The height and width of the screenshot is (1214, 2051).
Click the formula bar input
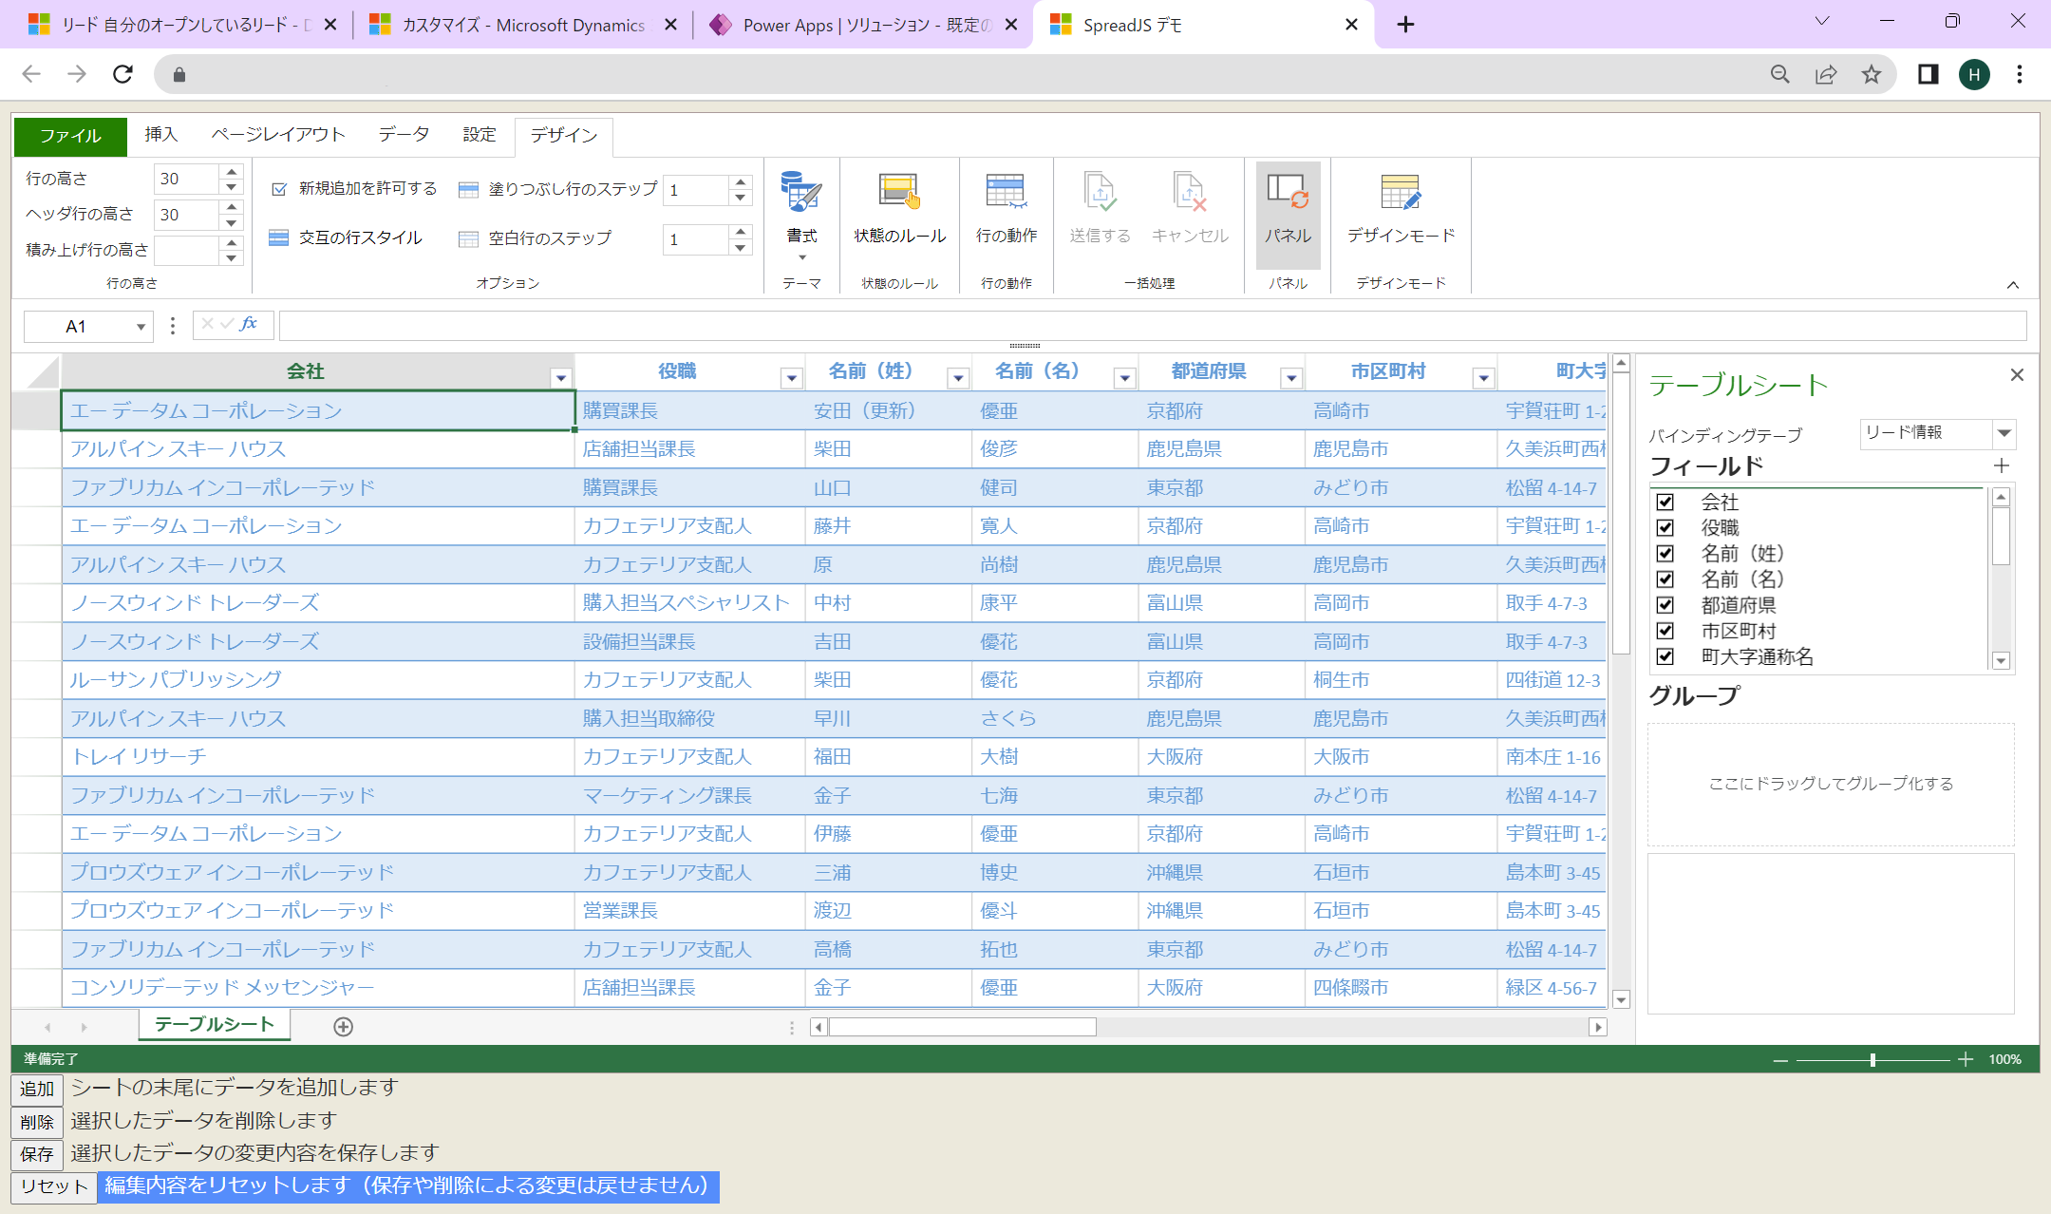[1153, 326]
